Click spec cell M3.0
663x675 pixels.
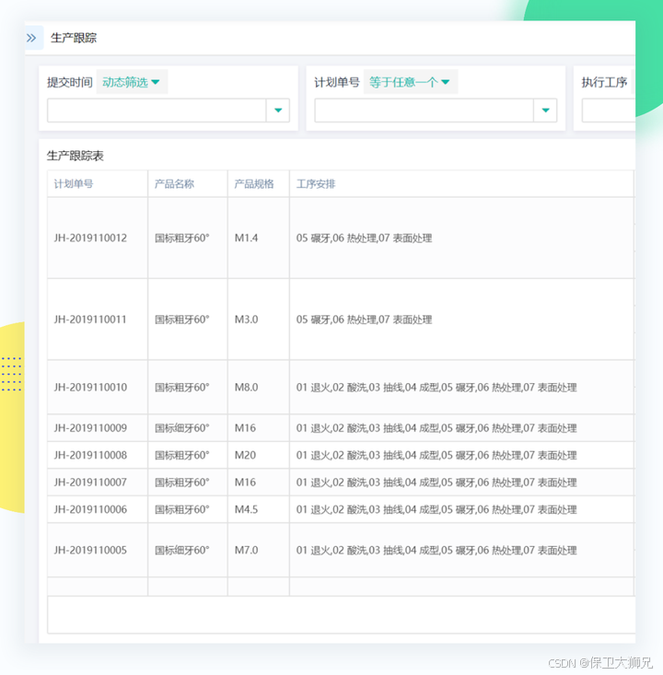pos(246,320)
